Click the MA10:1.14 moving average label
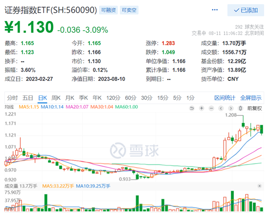This screenshot has height=213, width=271. tap(52, 107)
